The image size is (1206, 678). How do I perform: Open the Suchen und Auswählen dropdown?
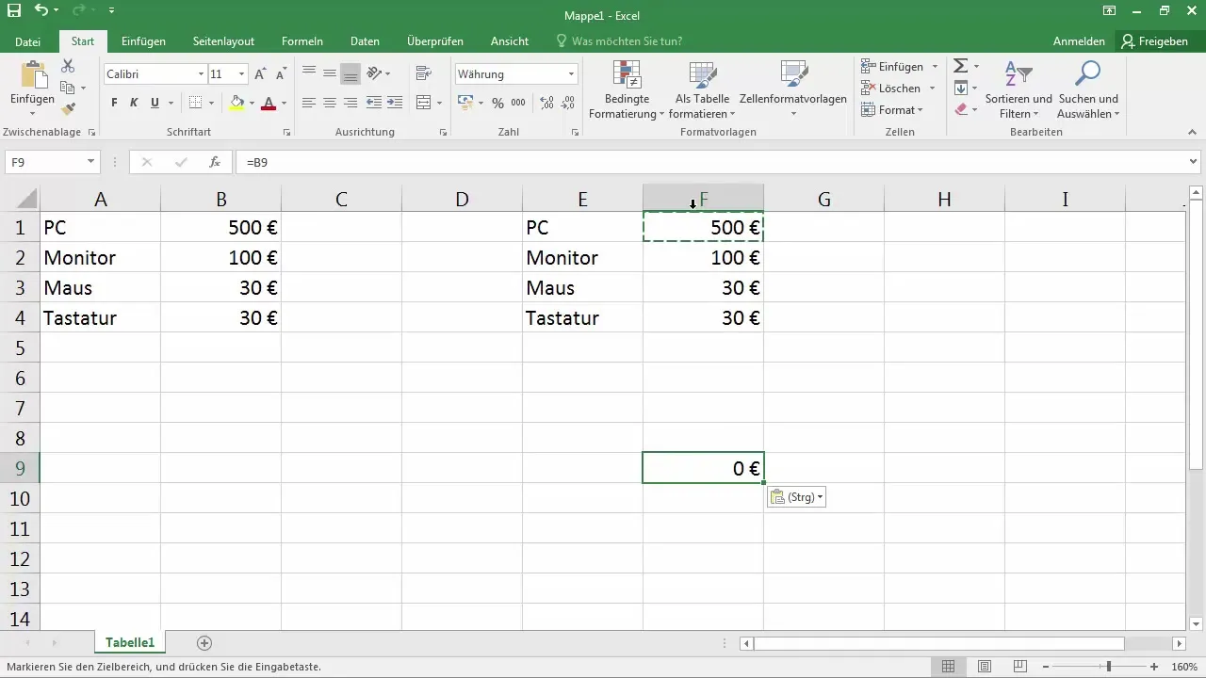pyautogui.click(x=1088, y=91)
